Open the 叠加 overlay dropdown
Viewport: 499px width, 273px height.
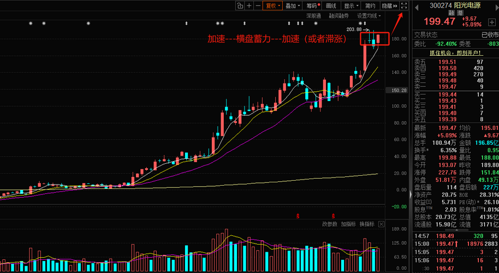pyautogui.click(x=293, y=5)
